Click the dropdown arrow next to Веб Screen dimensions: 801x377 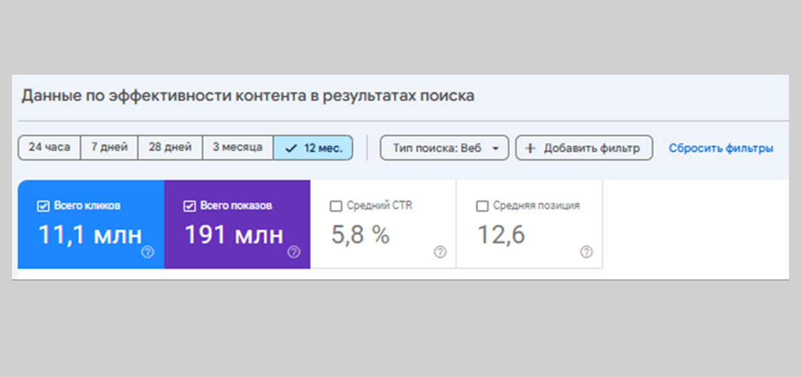495,149
